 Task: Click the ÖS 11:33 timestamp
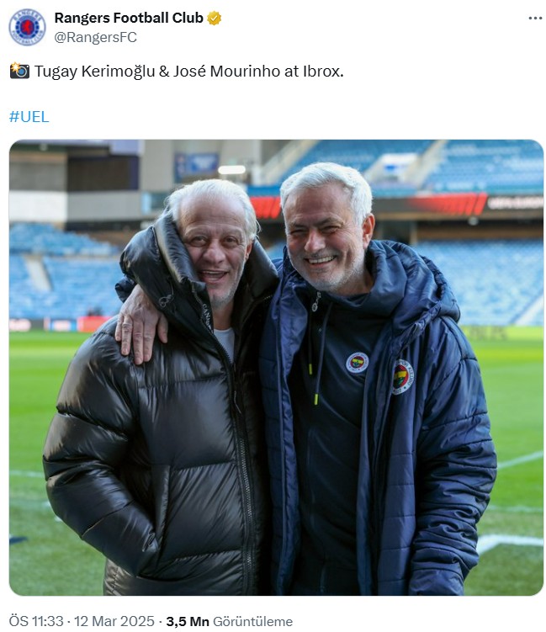pyautogui.click(x=36, y=621)
